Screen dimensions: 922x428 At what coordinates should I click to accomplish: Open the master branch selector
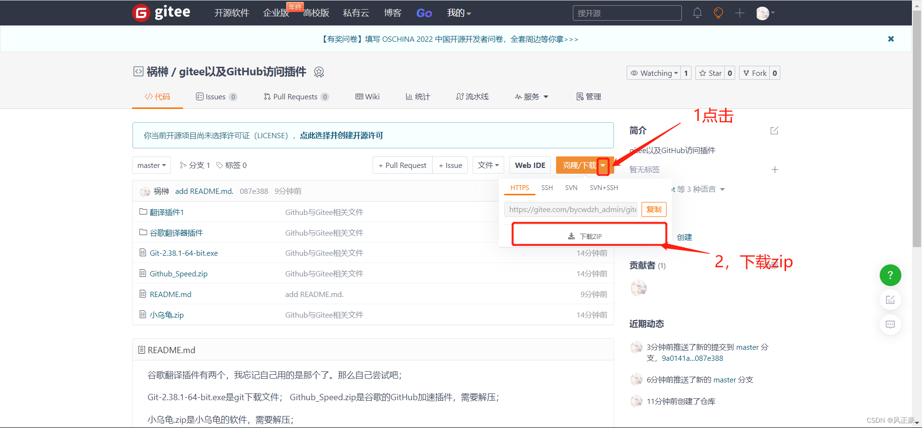point(151,165)
